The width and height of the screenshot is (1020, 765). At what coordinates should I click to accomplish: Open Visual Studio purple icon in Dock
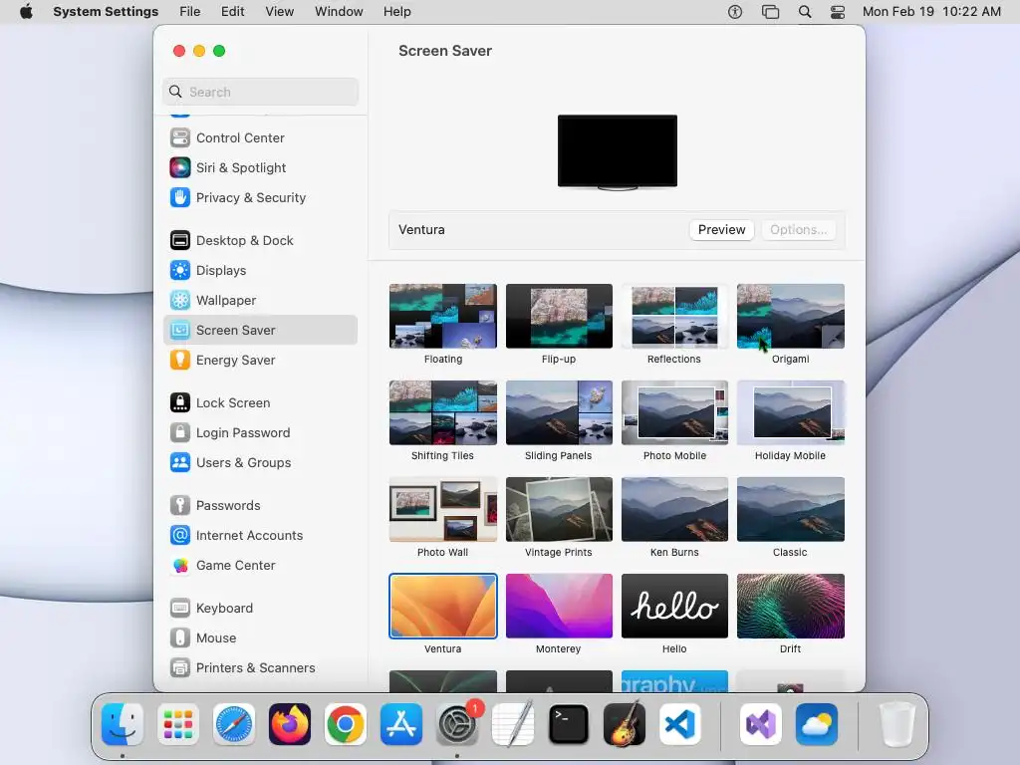[761, 725]
